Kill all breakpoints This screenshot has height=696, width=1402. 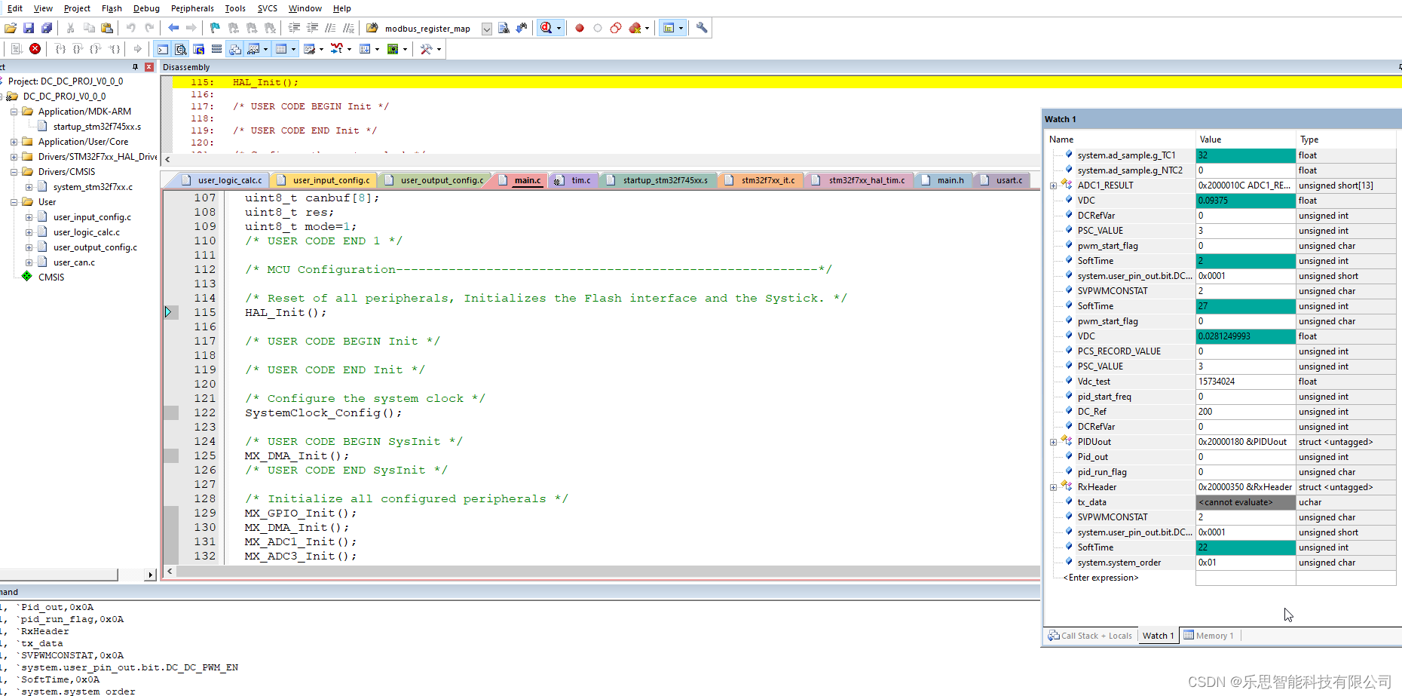635,28
